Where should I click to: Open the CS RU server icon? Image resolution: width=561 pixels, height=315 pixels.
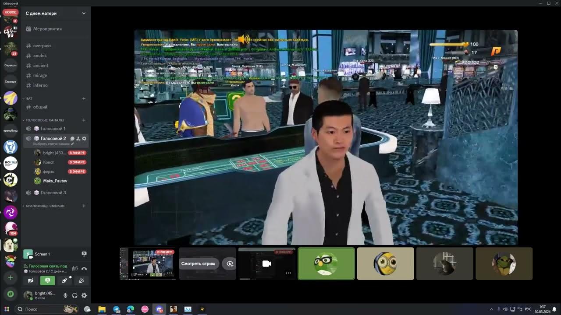(11, 32)
